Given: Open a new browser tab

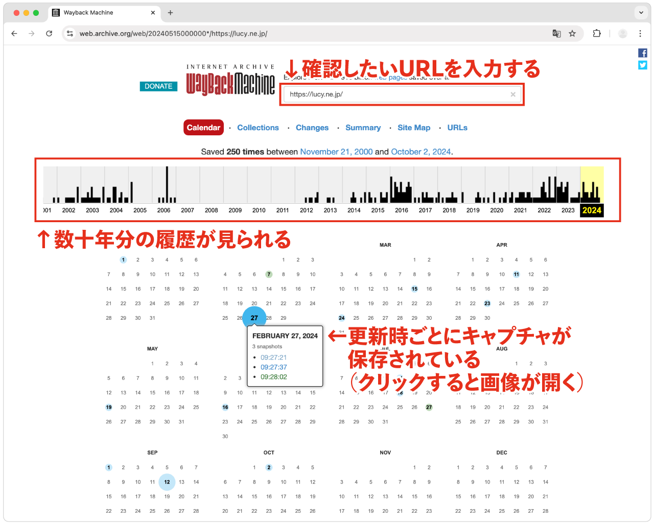Looking at the screenshot, I should [170, 13].
